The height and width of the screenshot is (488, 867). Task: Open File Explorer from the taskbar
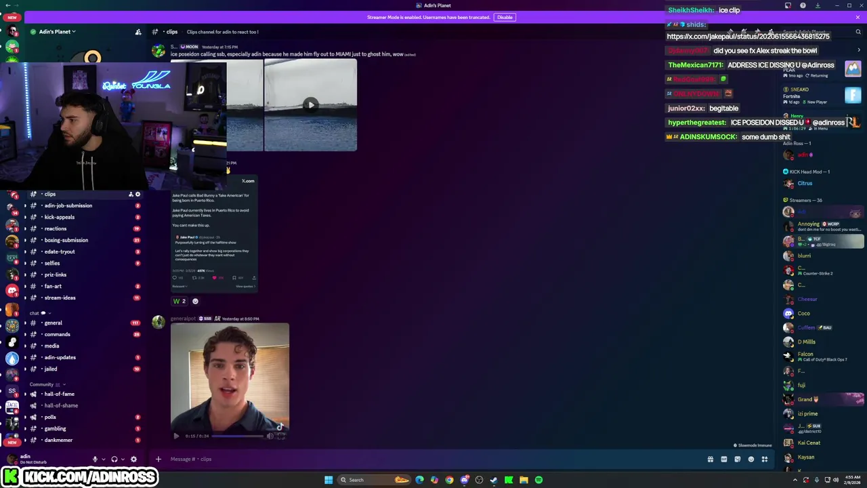pyautogui.click(x=524, y=480)
